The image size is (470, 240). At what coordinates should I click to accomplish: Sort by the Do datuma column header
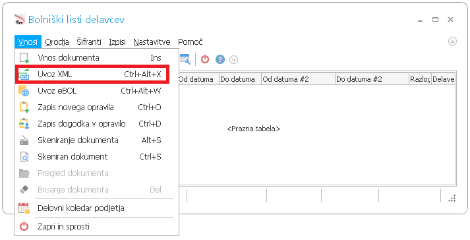click(240, 79)
